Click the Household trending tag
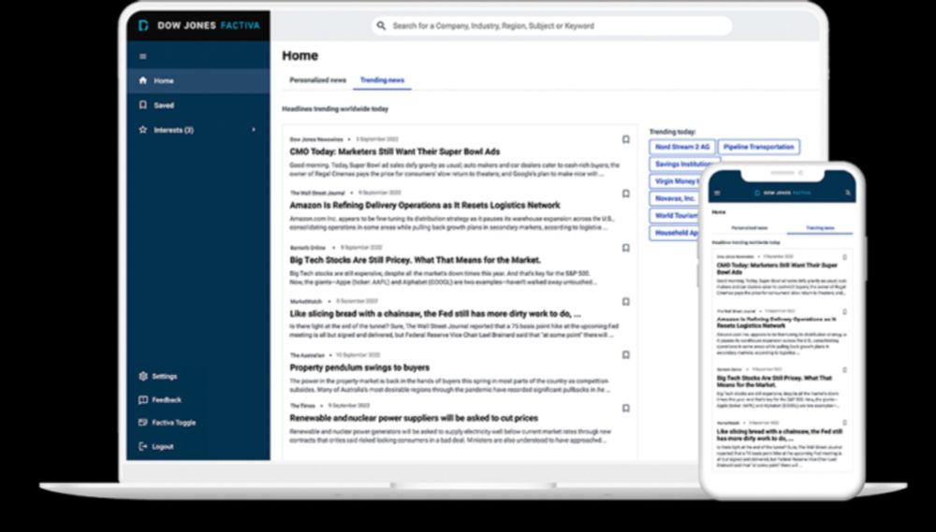The height and width of the screenshot is (532, 936). click(675, 233)
